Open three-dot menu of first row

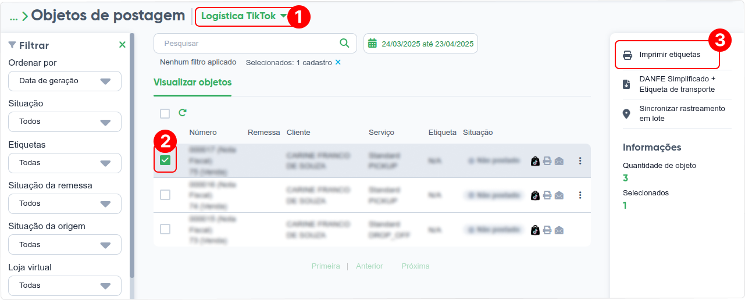point(580,161)
